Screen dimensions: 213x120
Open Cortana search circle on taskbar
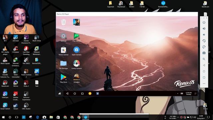point(10,117)
